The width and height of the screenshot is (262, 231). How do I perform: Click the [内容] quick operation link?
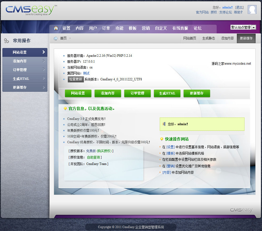167,172
